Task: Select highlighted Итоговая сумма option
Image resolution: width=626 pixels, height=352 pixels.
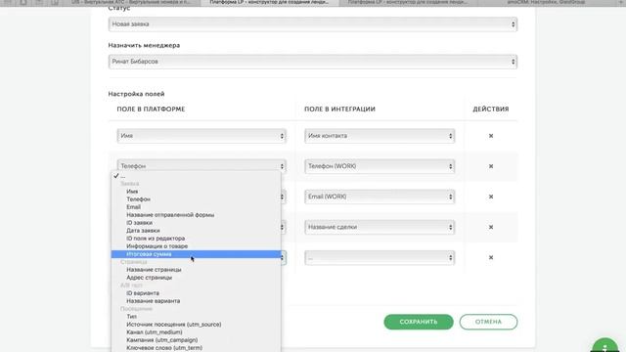Action: point(196,254)
